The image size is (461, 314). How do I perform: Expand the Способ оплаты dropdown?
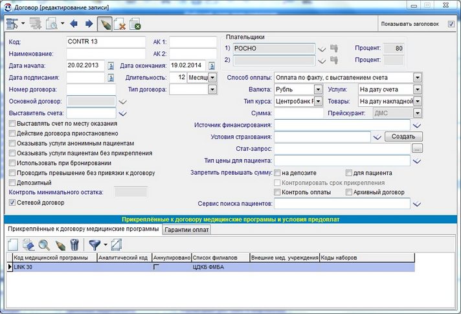418,78
